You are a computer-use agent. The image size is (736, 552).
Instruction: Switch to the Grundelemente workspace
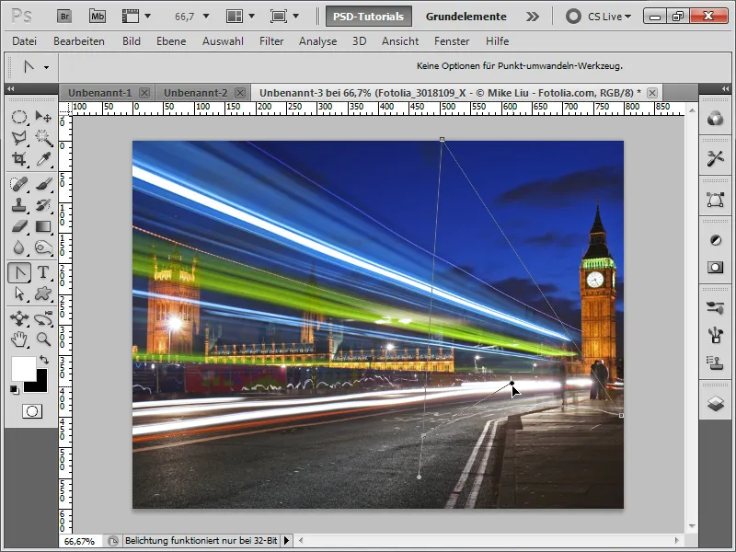click(x=466, y=17)
